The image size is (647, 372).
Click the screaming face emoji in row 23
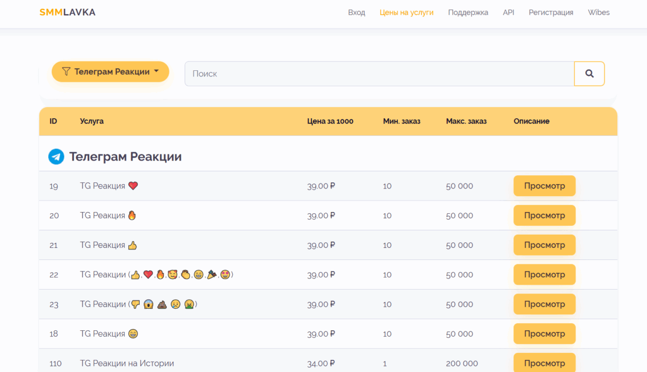(149, 304)
